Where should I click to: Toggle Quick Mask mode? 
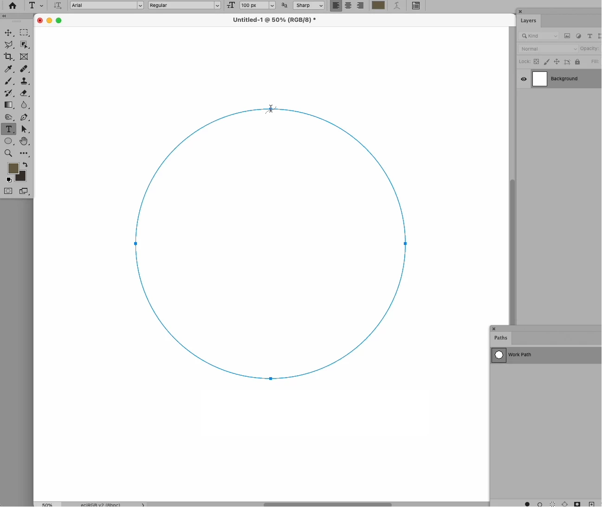8,192
